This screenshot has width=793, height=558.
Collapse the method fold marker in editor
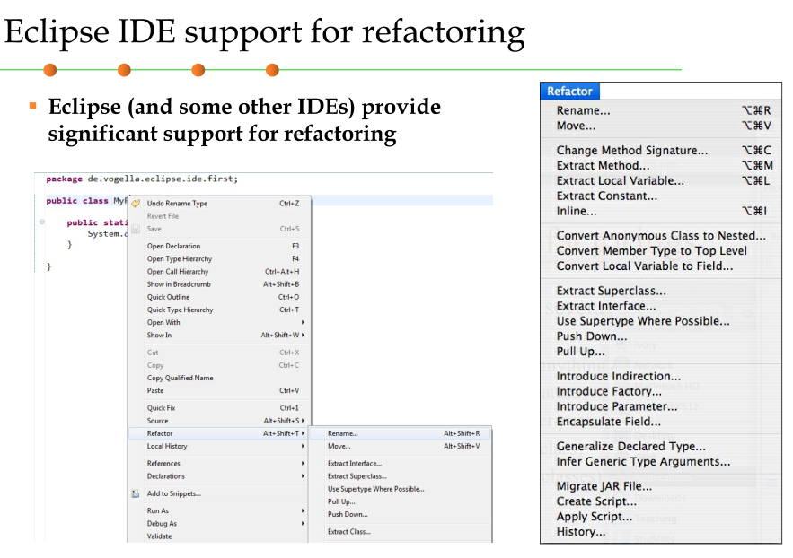tap(42, 222)
